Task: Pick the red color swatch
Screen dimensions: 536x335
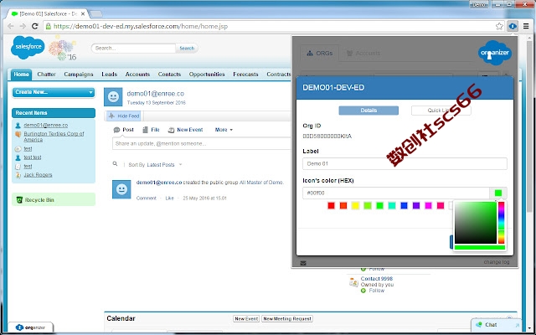Action: [x=331, y=206]
